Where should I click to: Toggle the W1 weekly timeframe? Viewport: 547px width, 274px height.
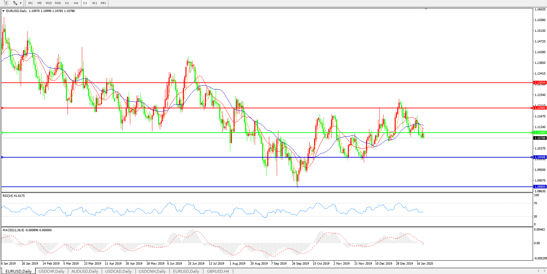(94, 3)
